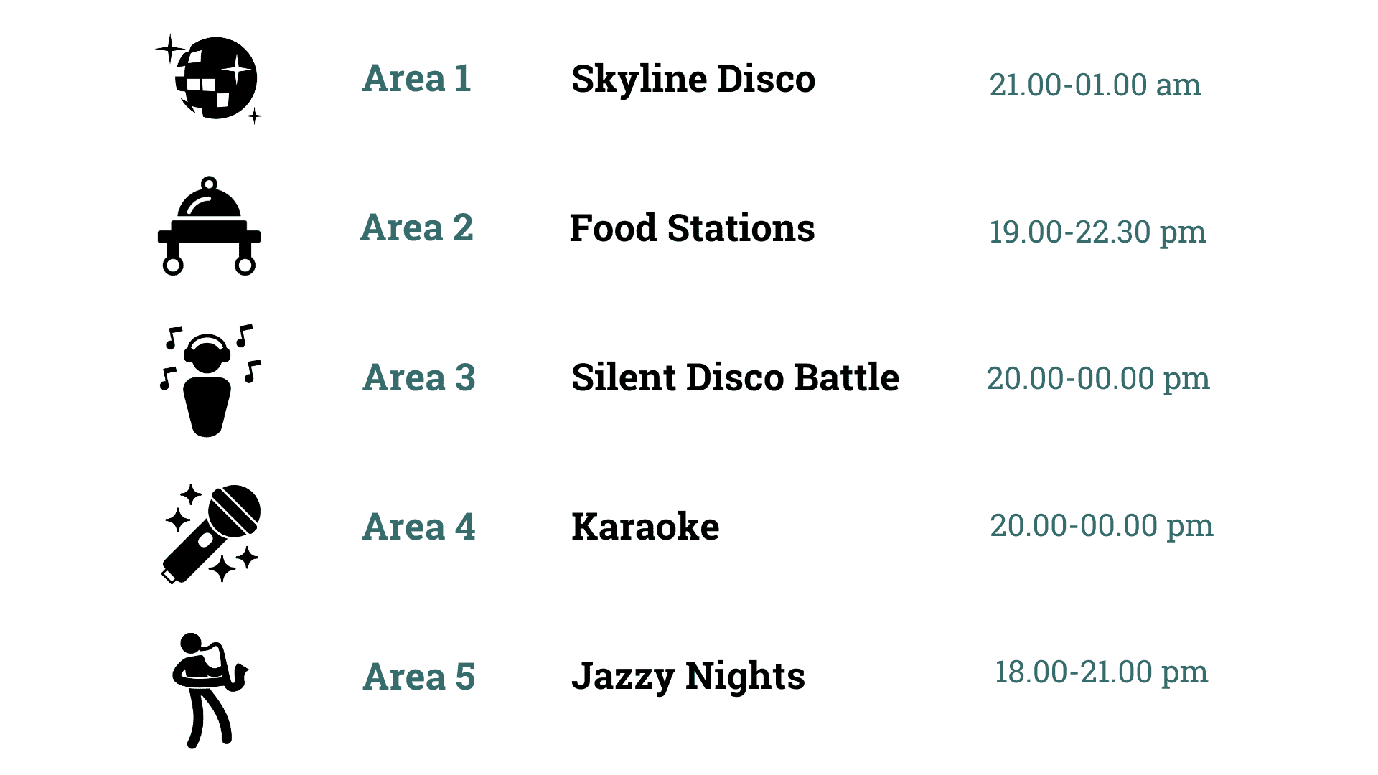Image resolution: width=1378 pixels, height=775 pixels.
Task: Click the 19.00-22.30 pm time
Action: tap(1097, 232)
